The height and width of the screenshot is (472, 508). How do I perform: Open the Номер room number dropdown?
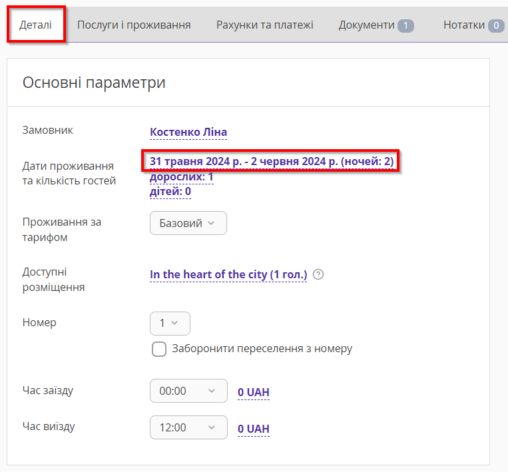(x=170, y=324)
